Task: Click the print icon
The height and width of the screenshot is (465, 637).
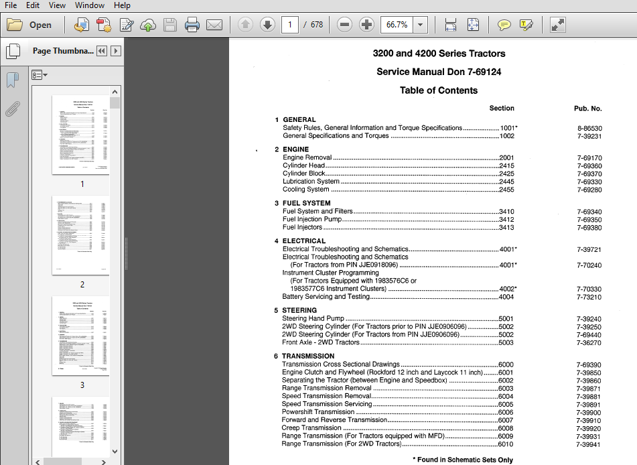Action: (192, 25)
